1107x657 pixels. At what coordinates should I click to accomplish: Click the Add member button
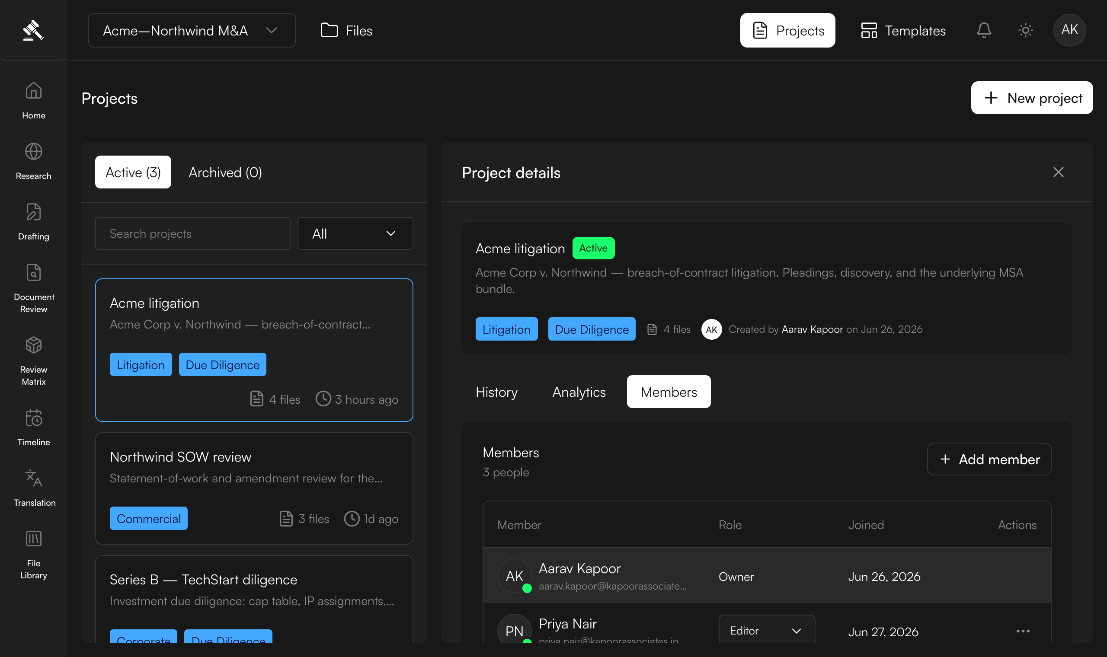989,459
